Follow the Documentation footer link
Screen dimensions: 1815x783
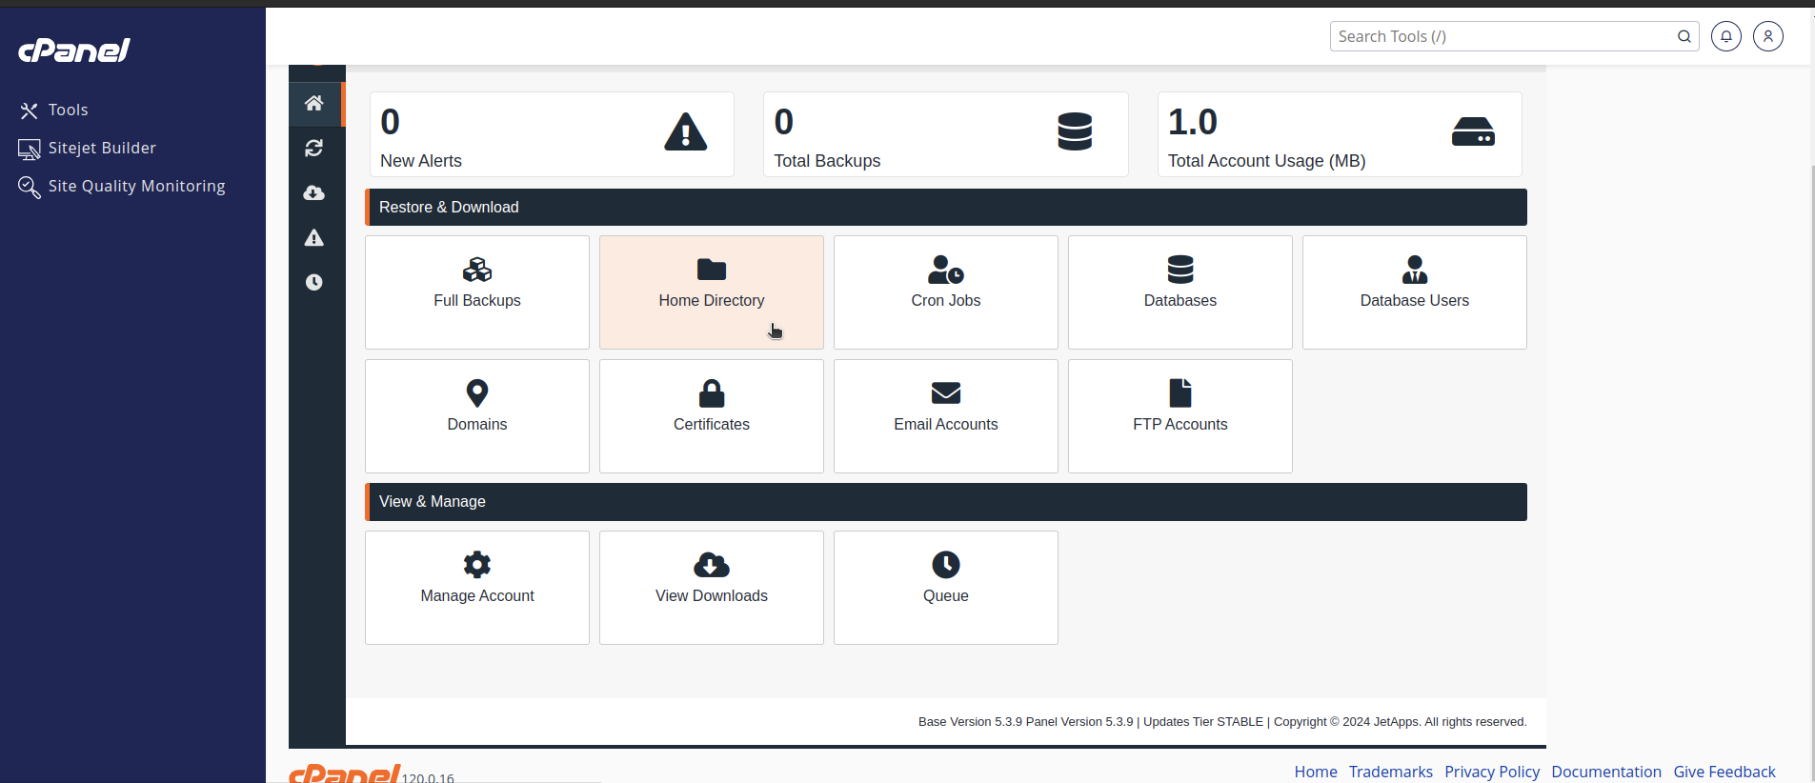coord(1606,772)
